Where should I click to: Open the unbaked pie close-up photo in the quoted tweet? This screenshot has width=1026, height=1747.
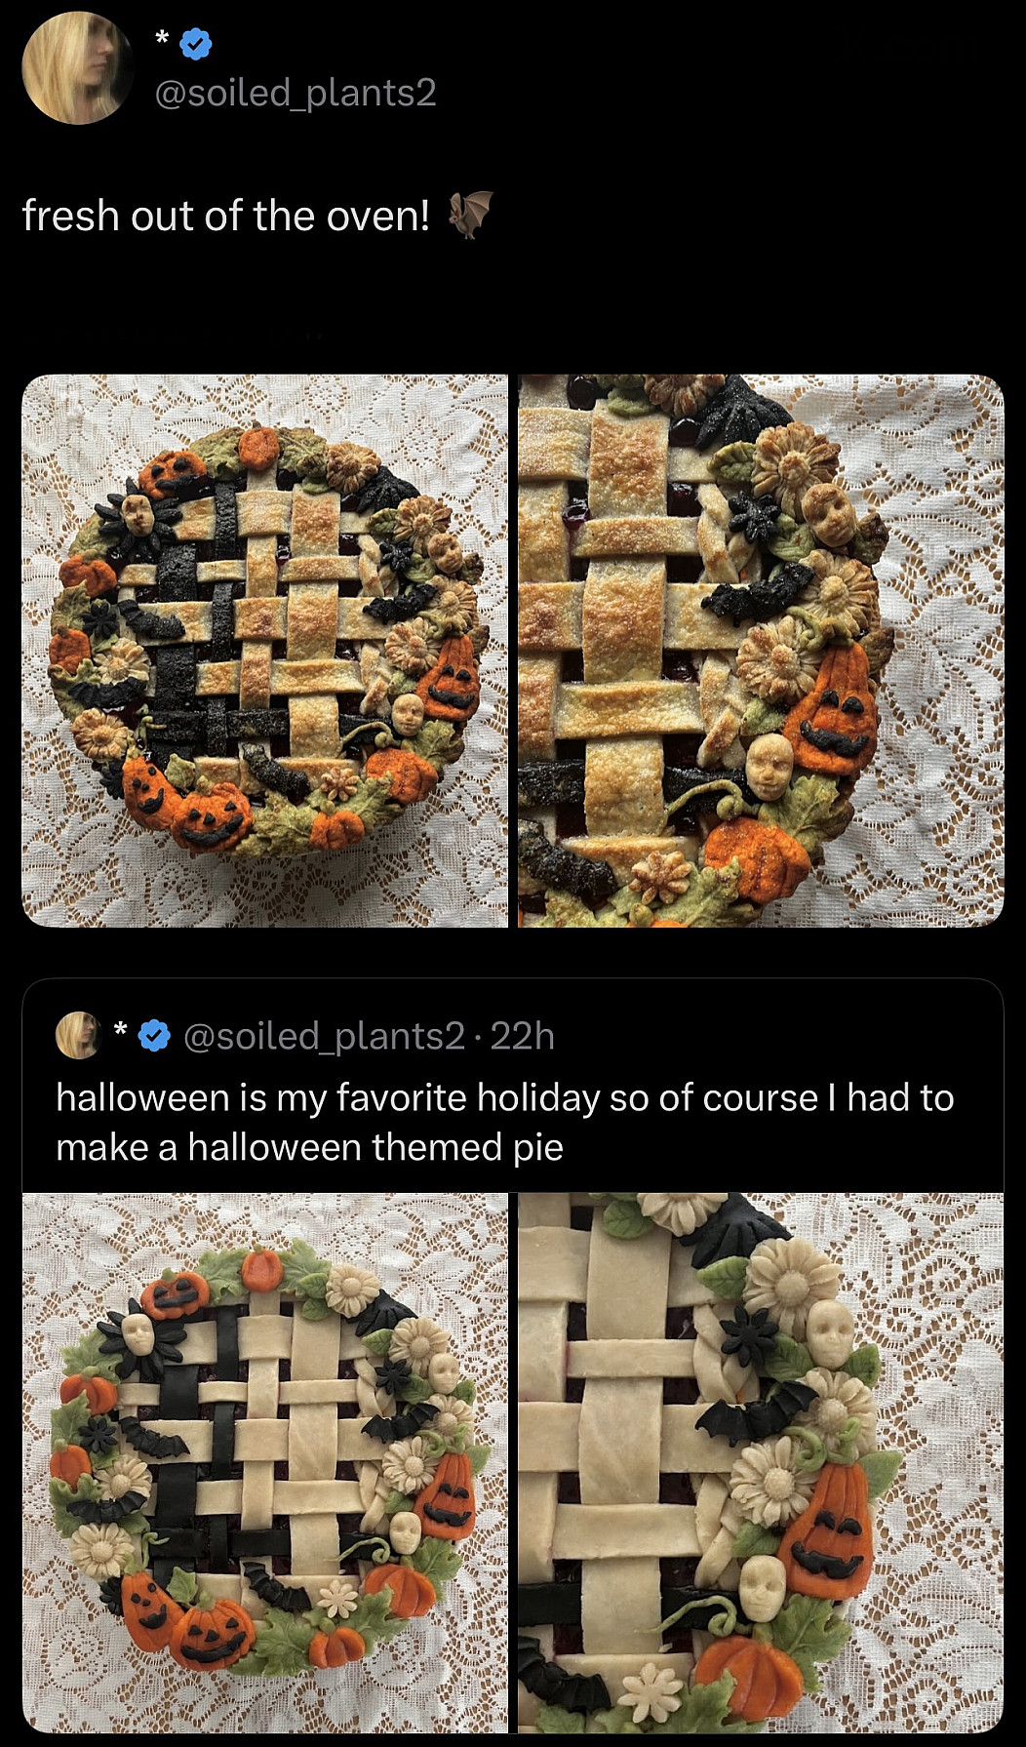761,1461
